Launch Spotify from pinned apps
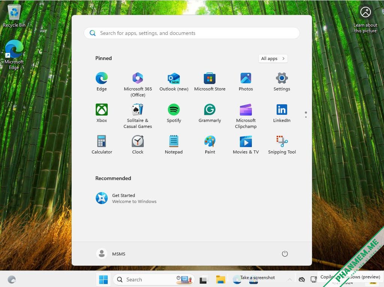The width and height of the screenshot is (384, 287). 174,113
